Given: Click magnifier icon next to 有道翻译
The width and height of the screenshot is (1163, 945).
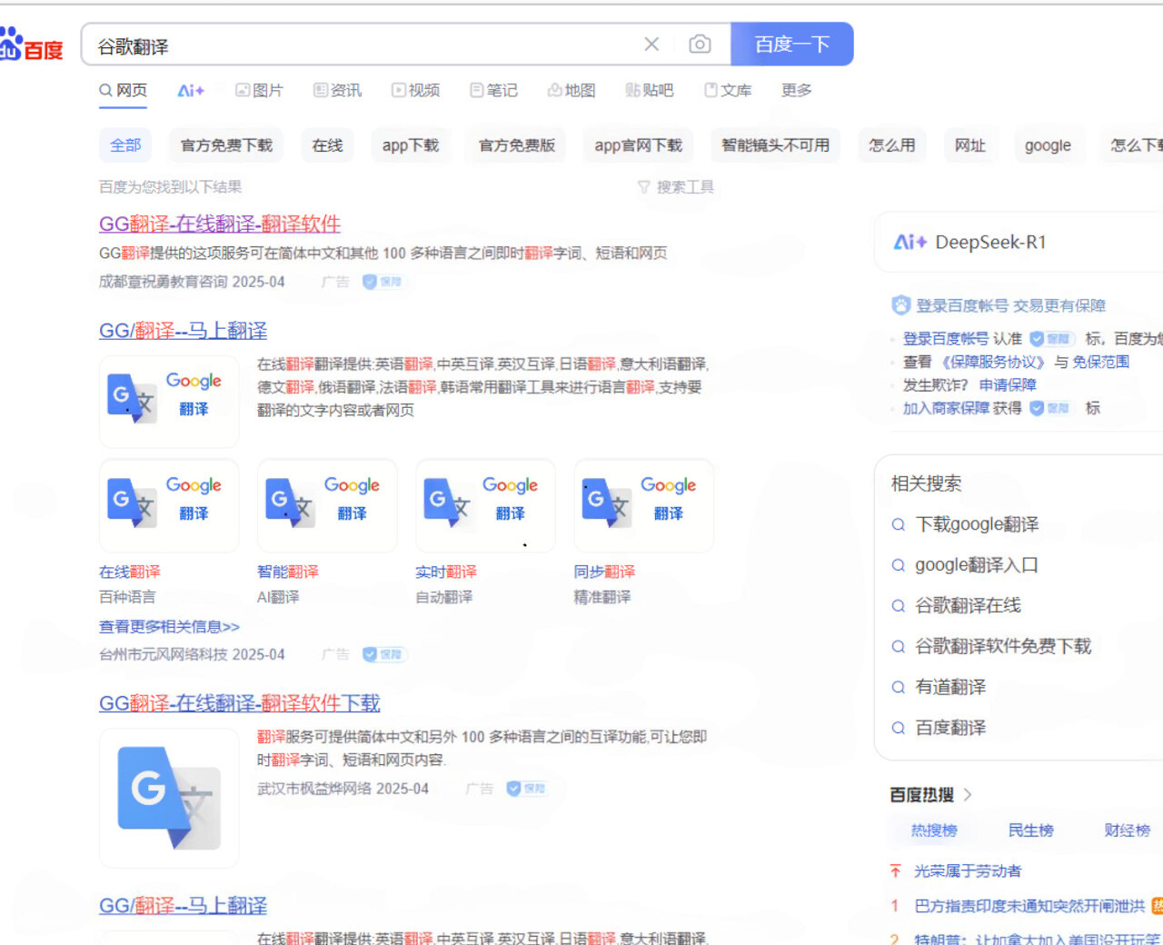Looking at the screenshot, I should 899,687.
